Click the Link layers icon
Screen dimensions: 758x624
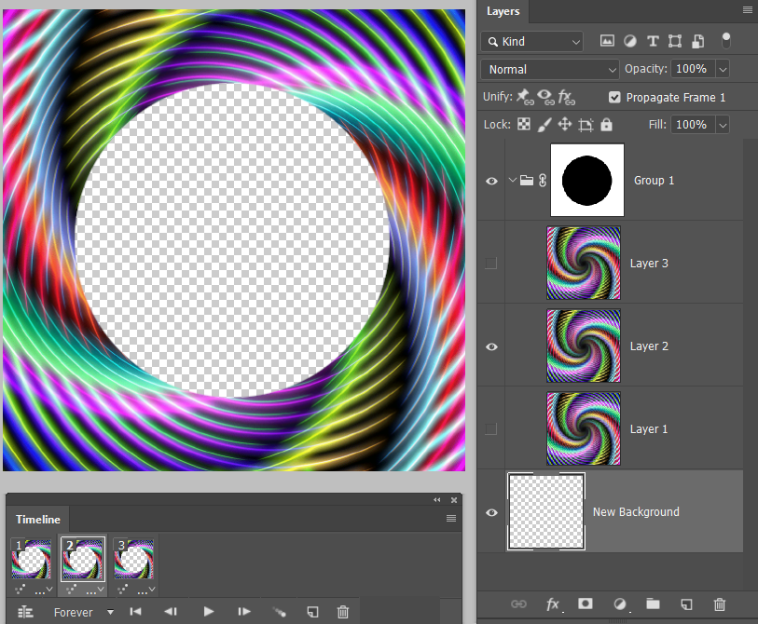(x=518, y=604)
